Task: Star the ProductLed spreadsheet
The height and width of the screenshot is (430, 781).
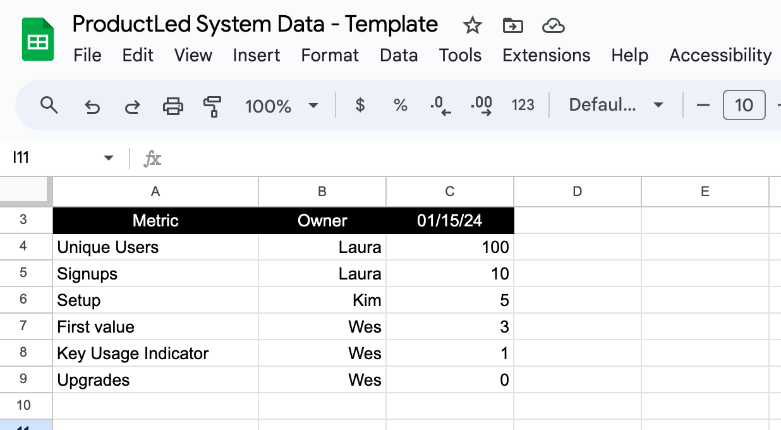Action: tap(472, 25)
